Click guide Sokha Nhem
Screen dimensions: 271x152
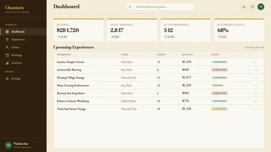(128, 101)
